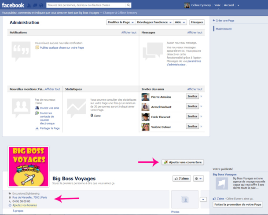The height and width of the screenshot is (215, 268).
Task: Click the J'aime button on page
Action: tap(182, 179)
